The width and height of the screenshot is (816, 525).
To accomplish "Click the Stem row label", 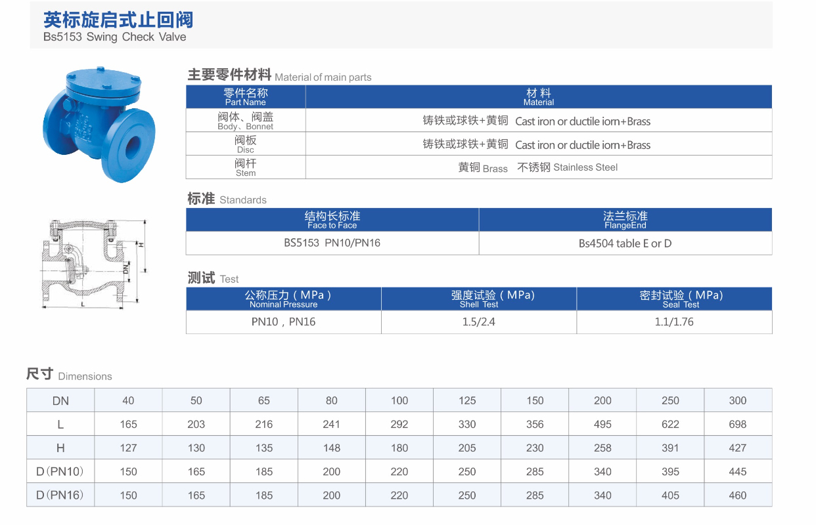I will [246, 167].
